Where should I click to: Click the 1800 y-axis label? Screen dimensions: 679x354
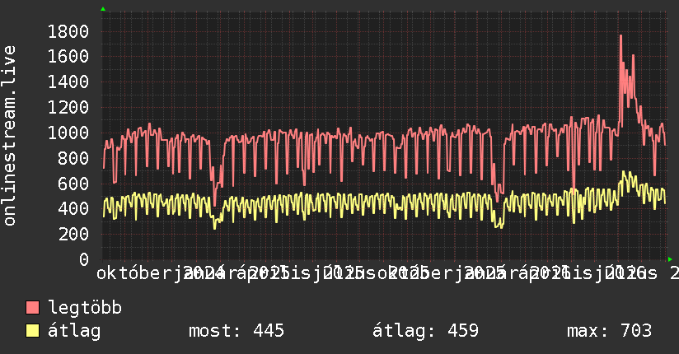[x=68, y=31]
